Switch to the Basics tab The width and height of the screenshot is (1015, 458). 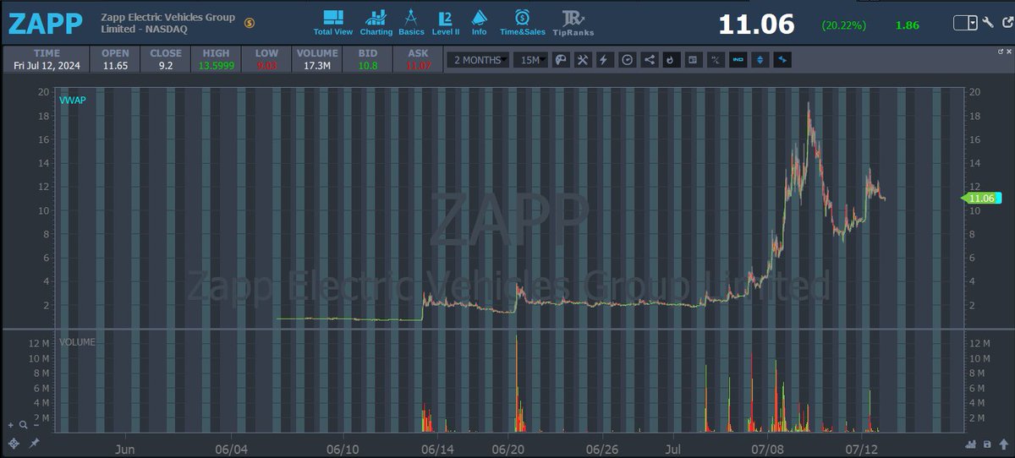point(411,23)
